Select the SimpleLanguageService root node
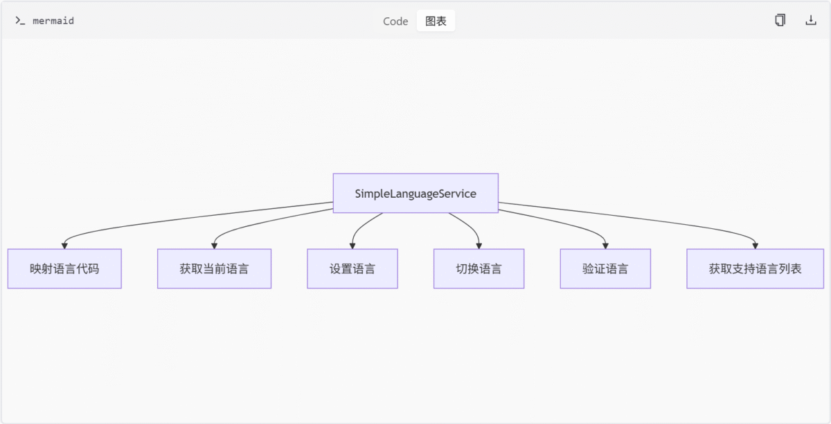 click(415, 194)
